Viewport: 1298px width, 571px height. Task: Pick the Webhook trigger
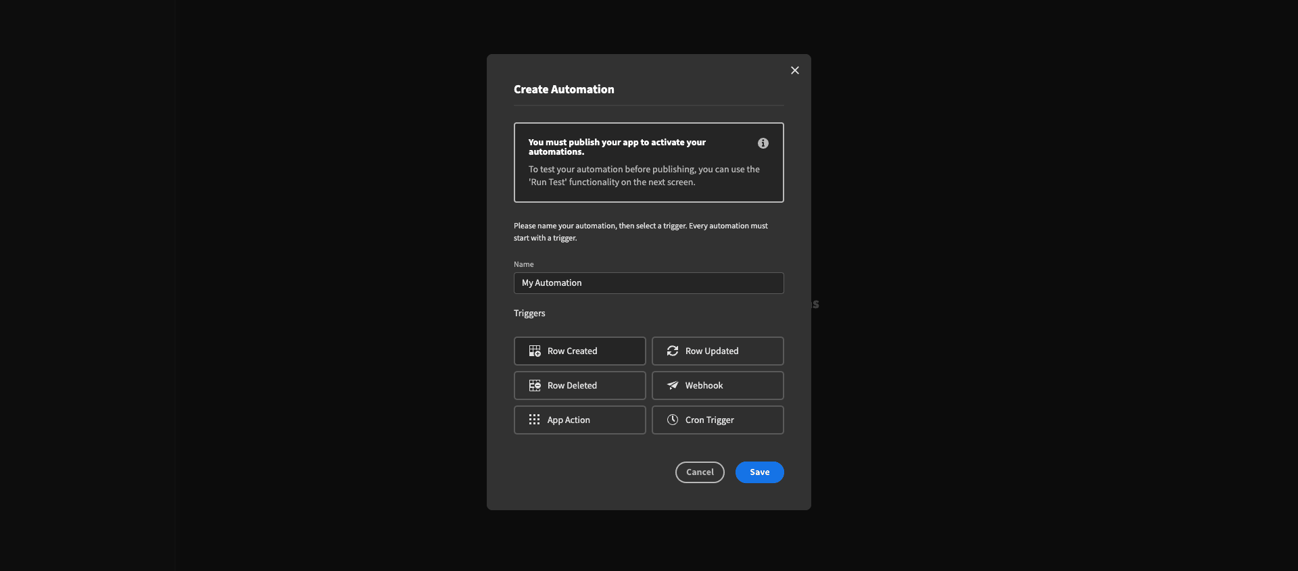pos(718,385)
